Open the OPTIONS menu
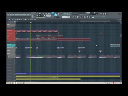128x96 pixels. (x=24, y=15)
